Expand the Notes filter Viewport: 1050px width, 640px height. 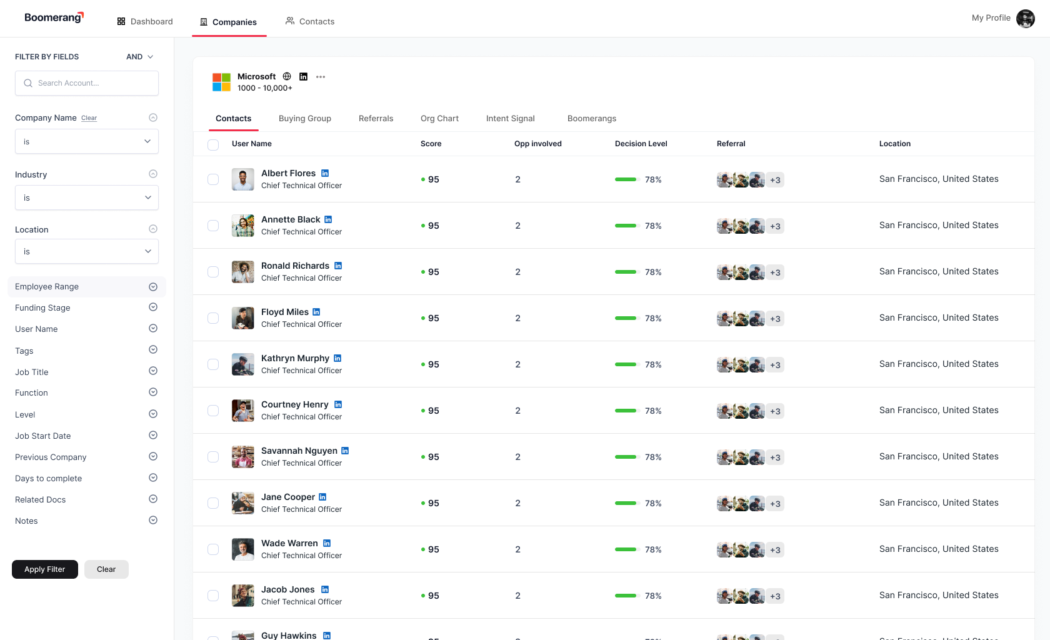pos(153,520)
